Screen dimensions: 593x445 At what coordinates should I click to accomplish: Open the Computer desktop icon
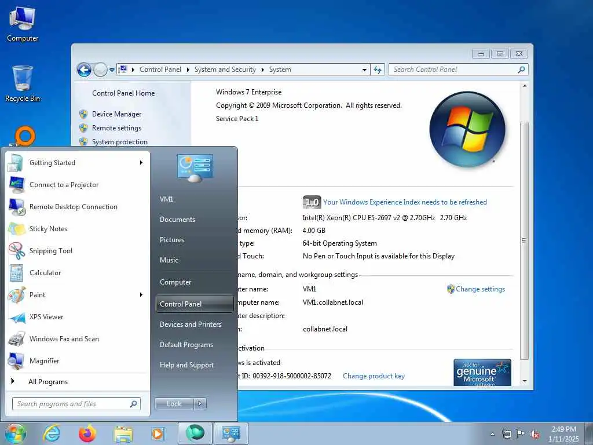[x=23, y=23]
